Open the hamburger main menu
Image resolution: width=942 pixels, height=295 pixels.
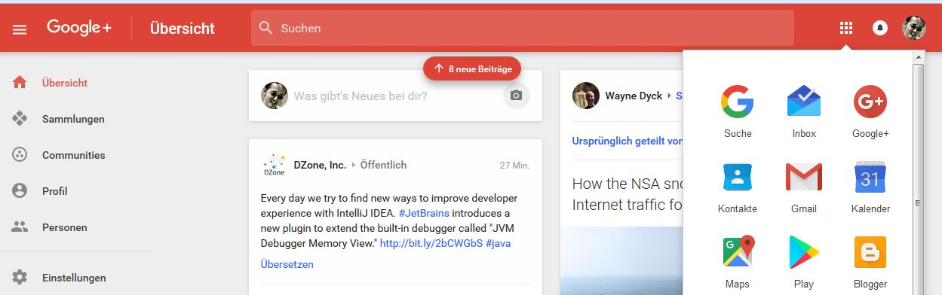click(x=20, y=29)
